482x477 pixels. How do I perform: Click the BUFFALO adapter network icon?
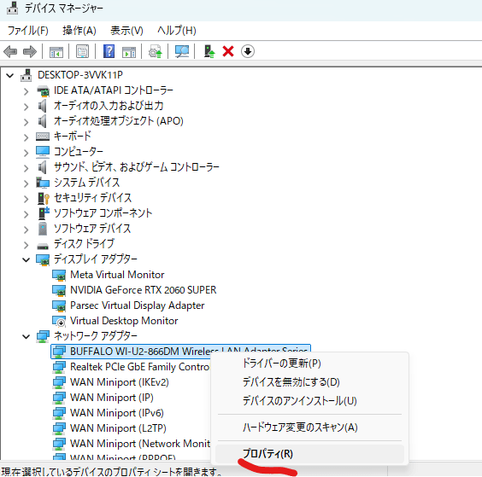pos(59,352)
